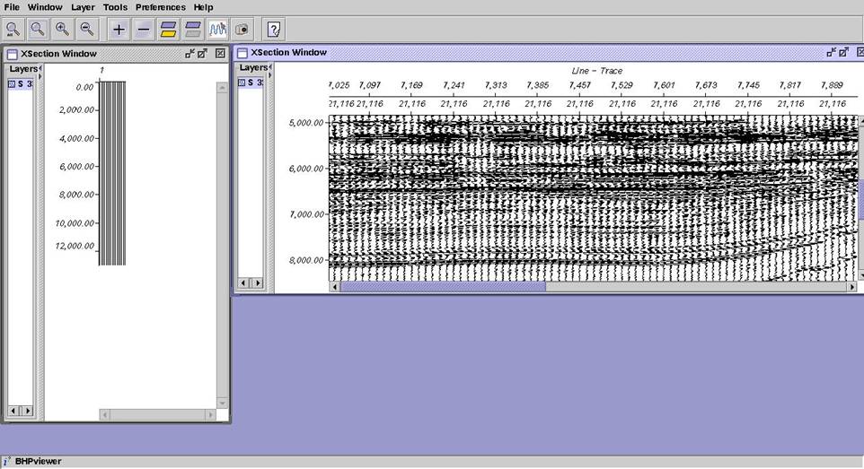Click seismic section horizontal scrollbar right arrow
Image resolution: width=864 pixels, height=469 pixels.
(x=852, y=287)
